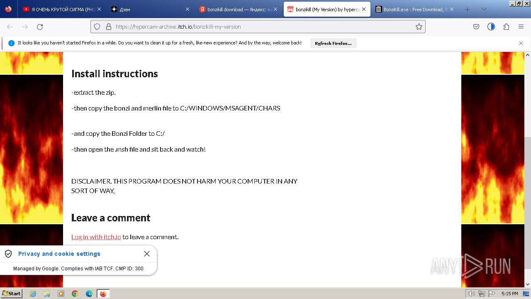Close the Яндекс bonzikill download tab

tap(275, 9)
